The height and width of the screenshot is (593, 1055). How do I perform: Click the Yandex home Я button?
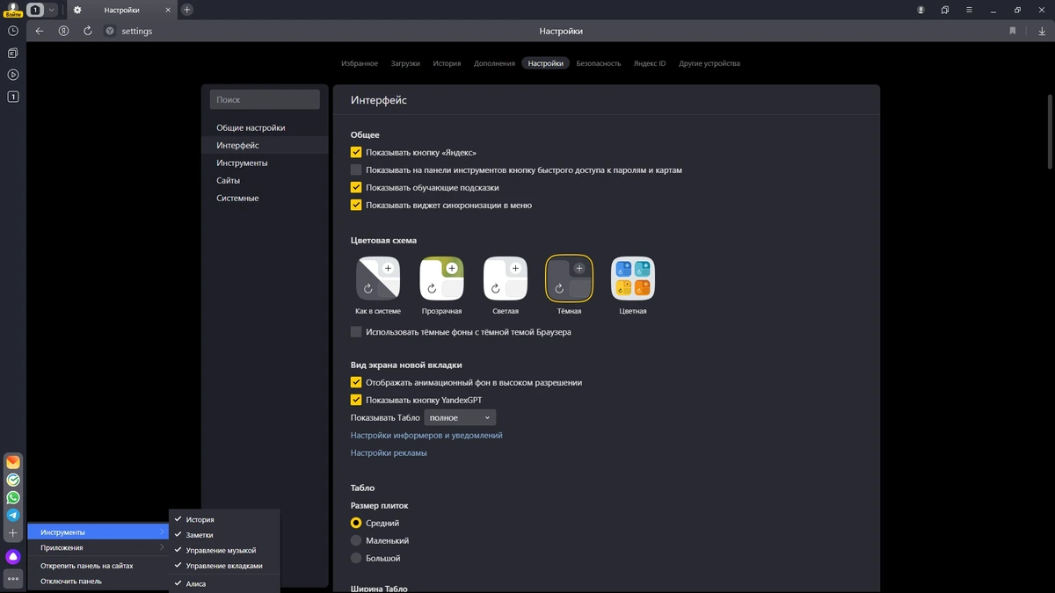[x=64, y=31]
